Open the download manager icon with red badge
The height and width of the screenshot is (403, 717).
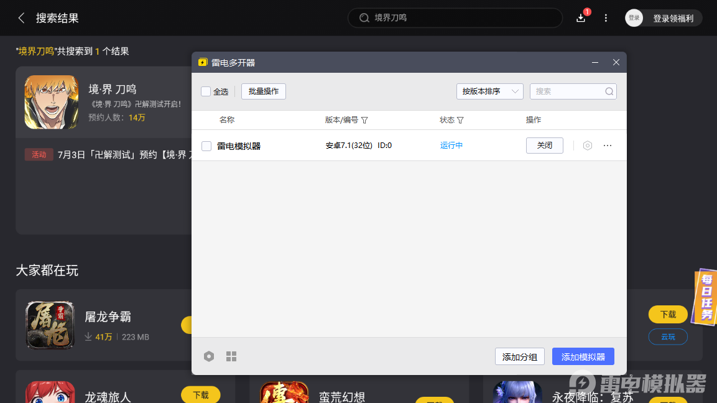(580, 18)
